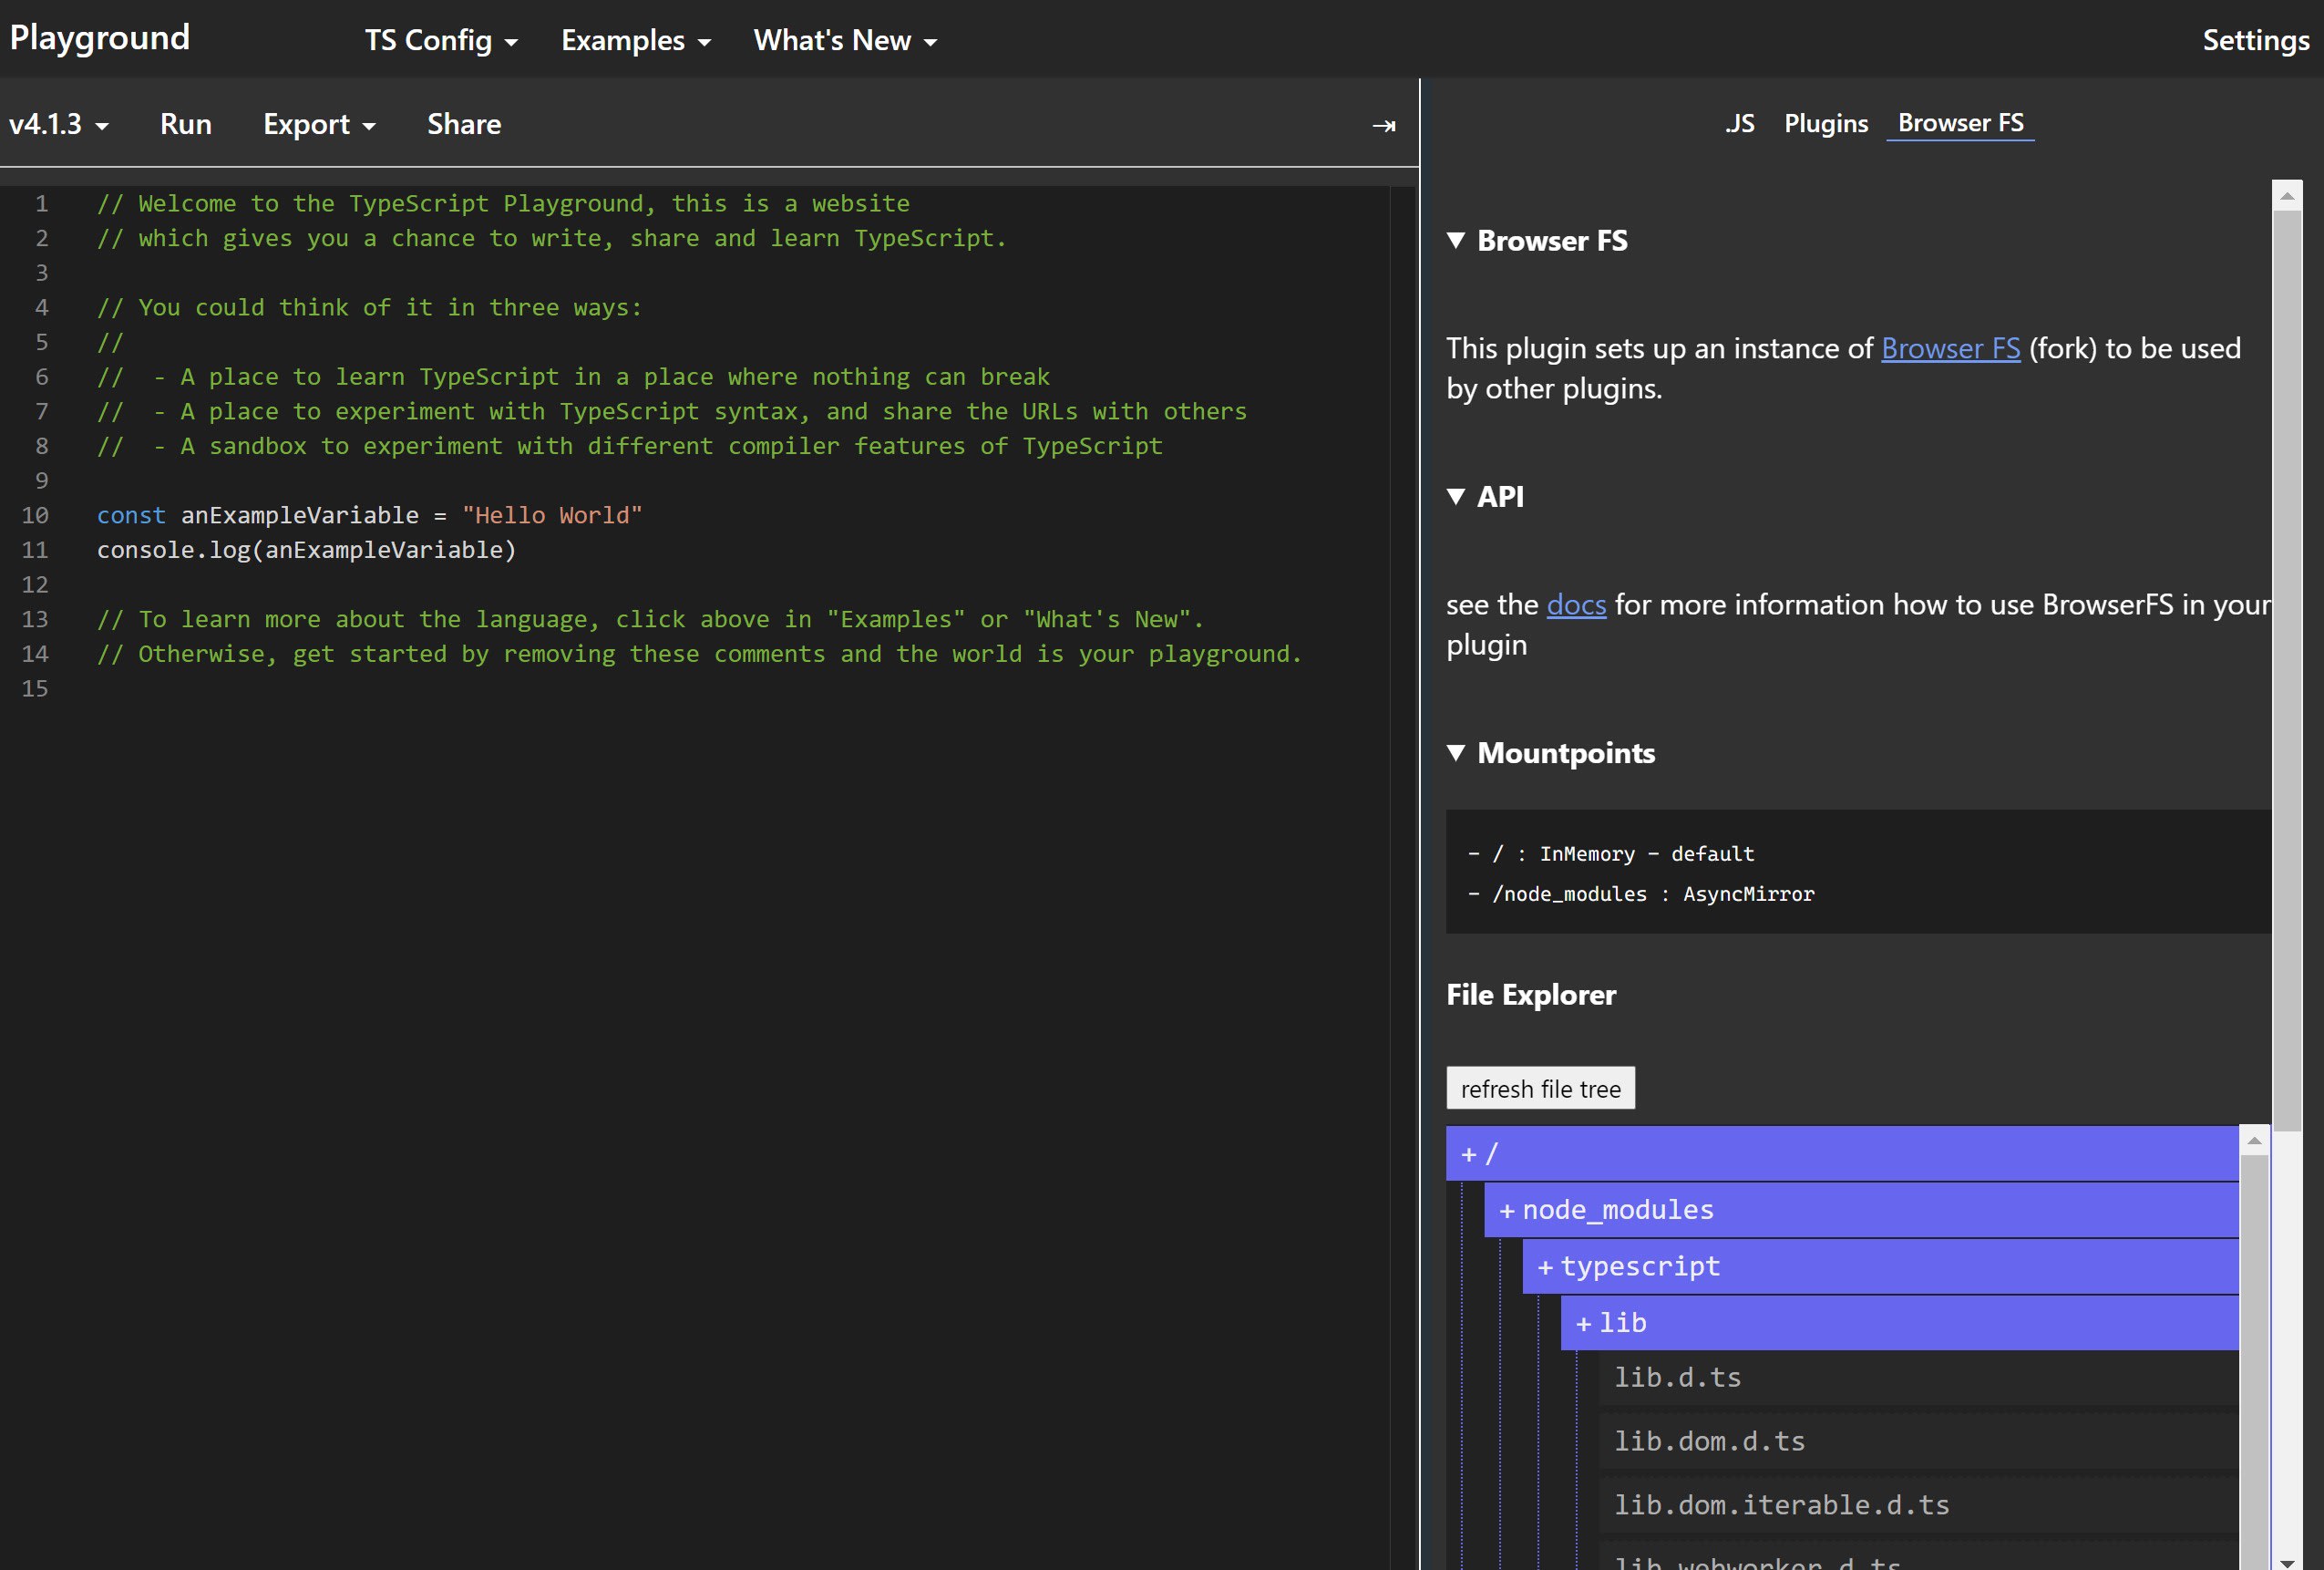Toggle the node_modules folder node

click(1861, 1210)
